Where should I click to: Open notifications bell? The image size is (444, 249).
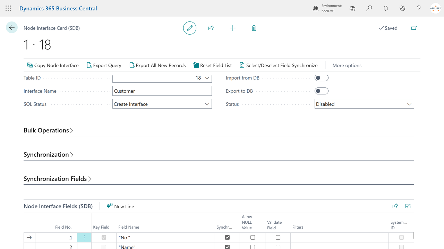[386, 8]
